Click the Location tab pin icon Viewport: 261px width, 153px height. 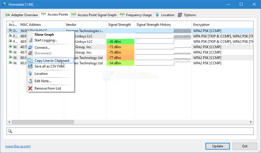pyautogui.click(x=157, y=15)
